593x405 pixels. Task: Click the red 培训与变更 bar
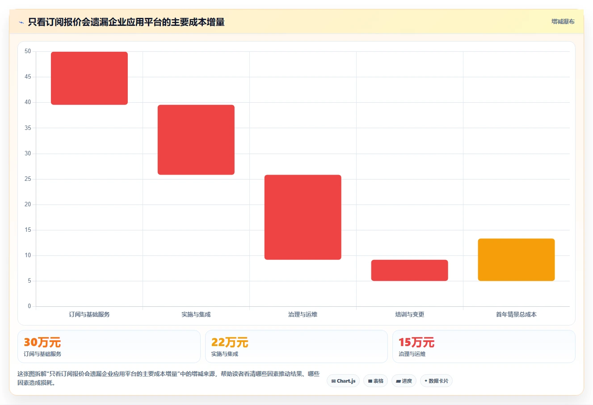410,270
